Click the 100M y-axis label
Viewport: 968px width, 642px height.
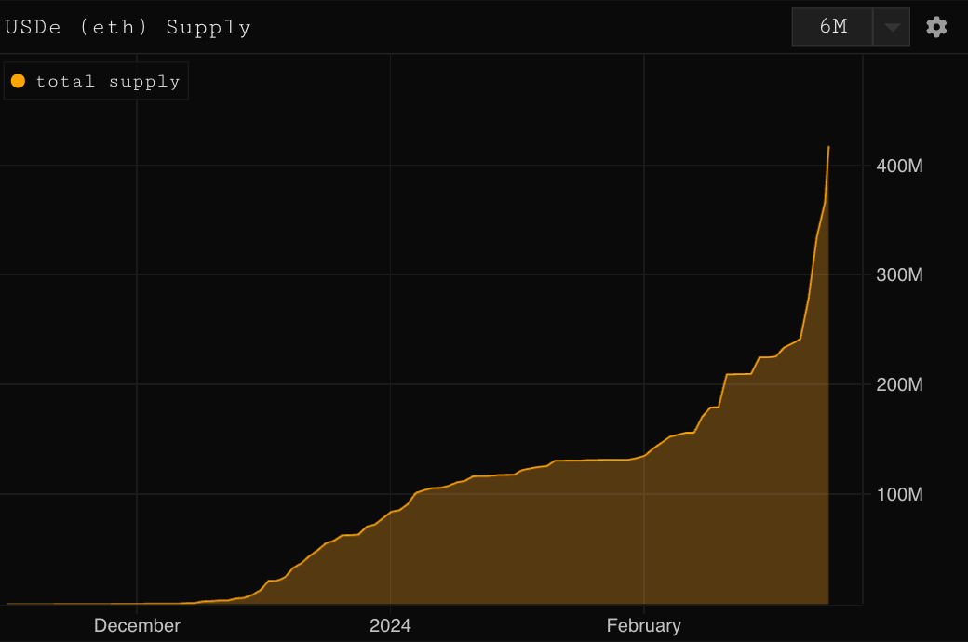pyautogui.click(x=899, y=494)
